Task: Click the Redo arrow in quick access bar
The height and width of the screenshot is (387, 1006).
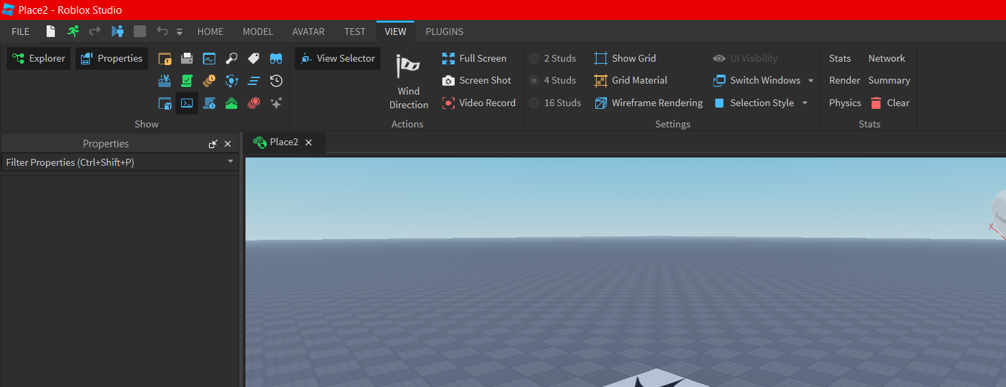Action: pos(95,31)
